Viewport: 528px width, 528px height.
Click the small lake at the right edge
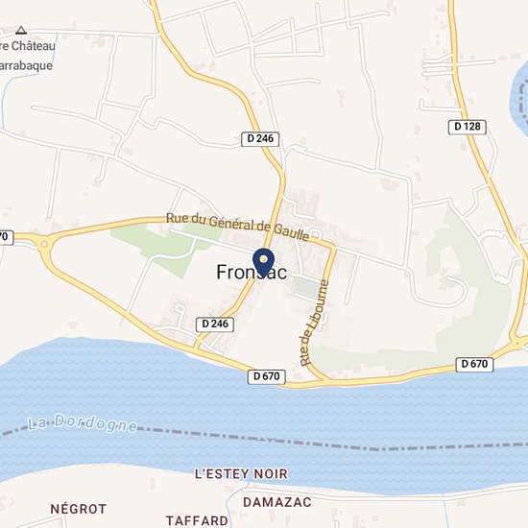pos(519,94)
